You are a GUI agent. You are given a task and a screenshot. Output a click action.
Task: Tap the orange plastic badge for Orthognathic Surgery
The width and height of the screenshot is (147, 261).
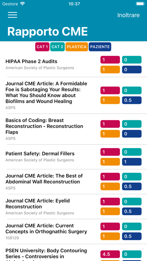pyautogui.click(x=110, y=236)
